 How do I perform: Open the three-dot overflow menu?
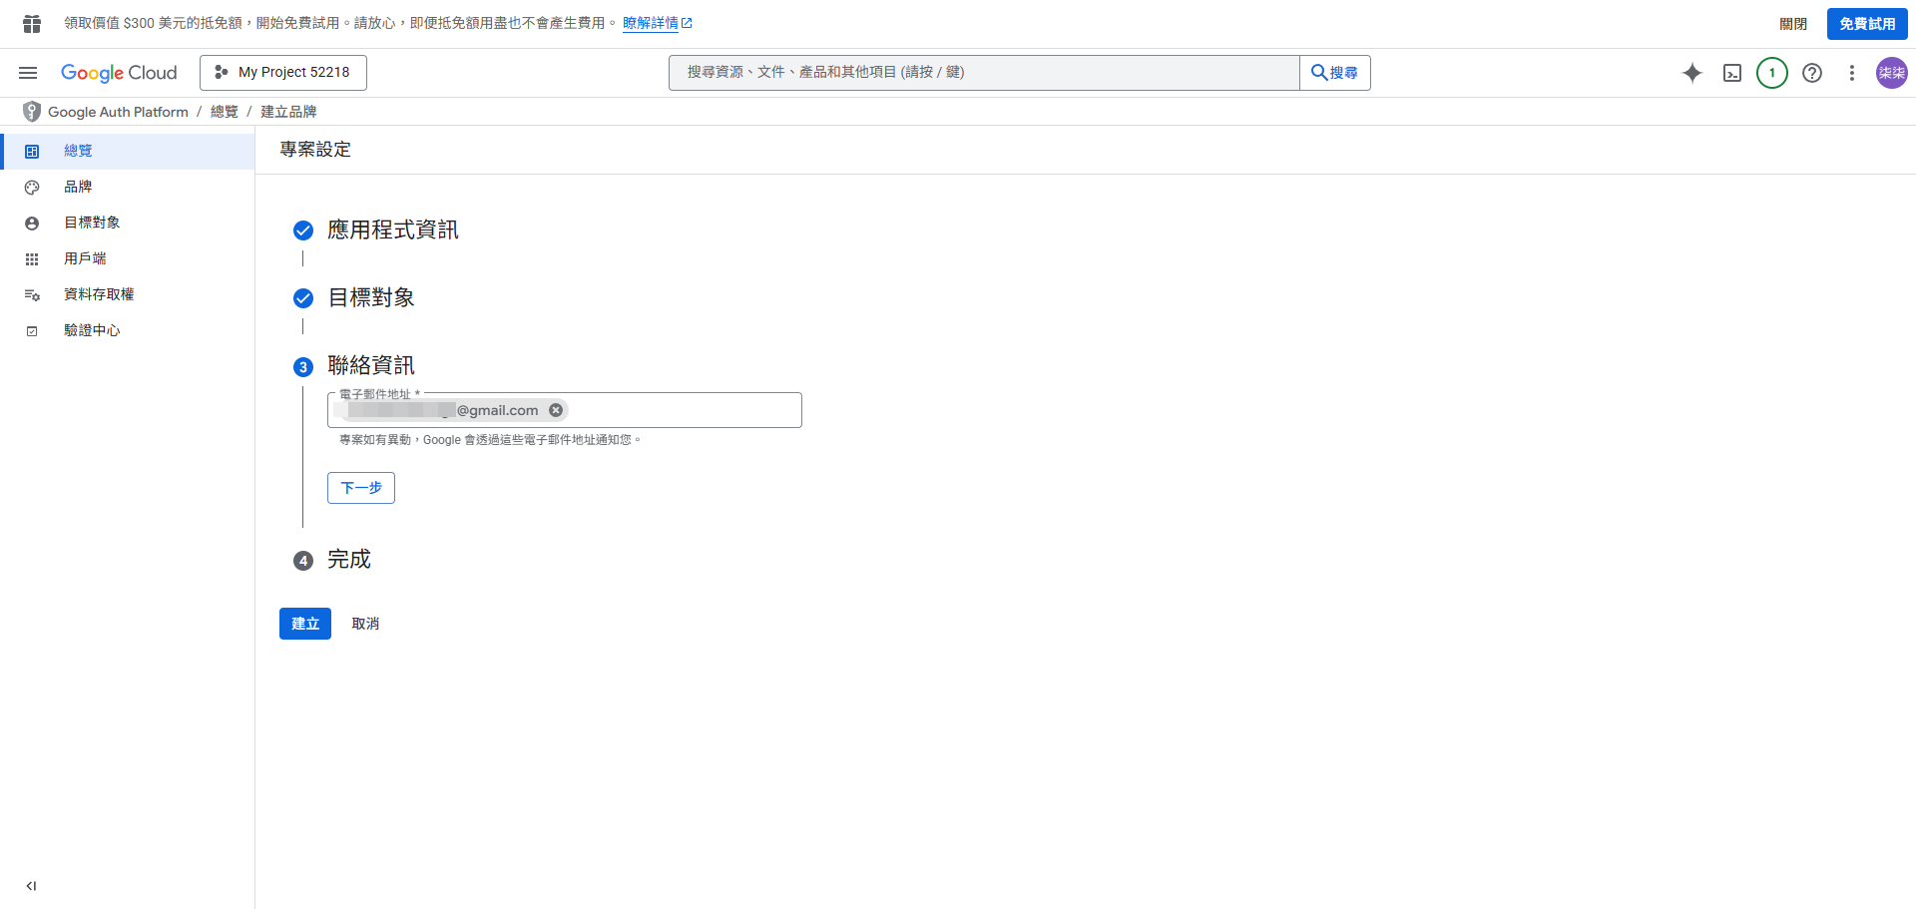click(1852, 72)
